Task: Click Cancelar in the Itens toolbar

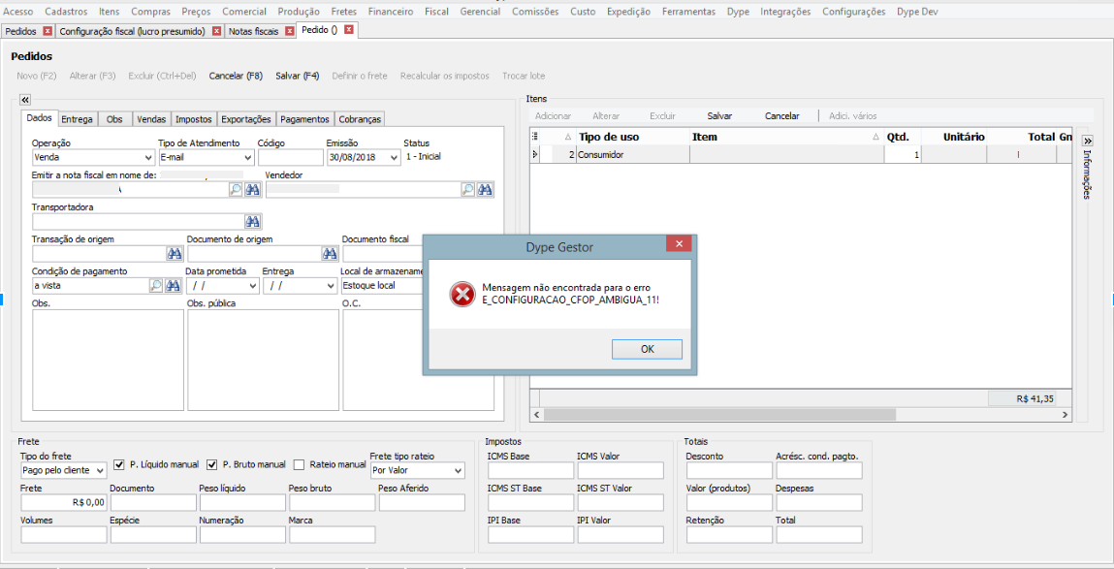Action: click(x=782, y=115)
